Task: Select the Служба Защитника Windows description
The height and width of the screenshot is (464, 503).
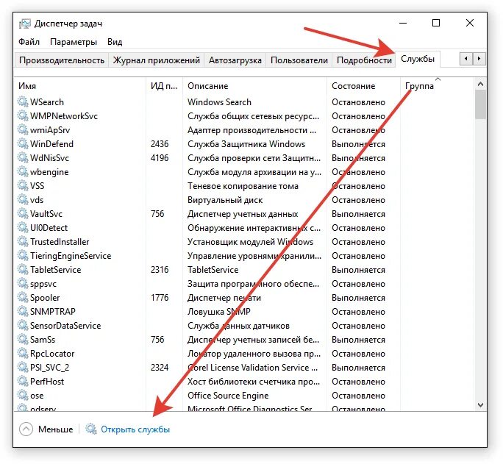Action: click(x=246, y=144)
